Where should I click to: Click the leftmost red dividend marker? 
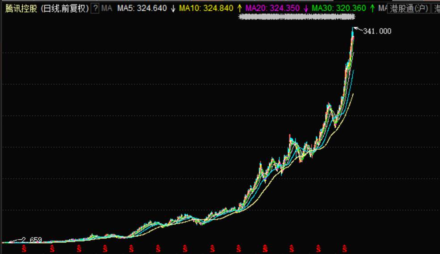click(25, 248)
